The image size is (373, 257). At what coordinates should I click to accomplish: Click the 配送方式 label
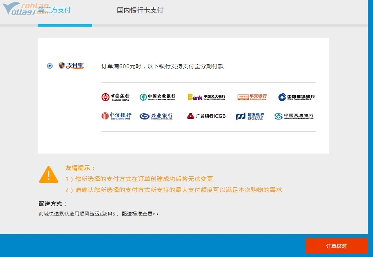[53, 204]
